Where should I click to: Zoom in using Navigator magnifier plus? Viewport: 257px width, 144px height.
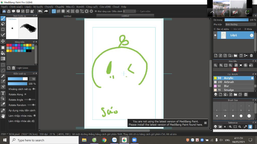(221, 65)
